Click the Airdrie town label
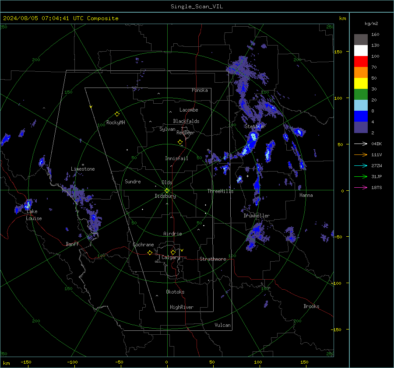This screenshot has height=368, width=394. coord(172,234)
